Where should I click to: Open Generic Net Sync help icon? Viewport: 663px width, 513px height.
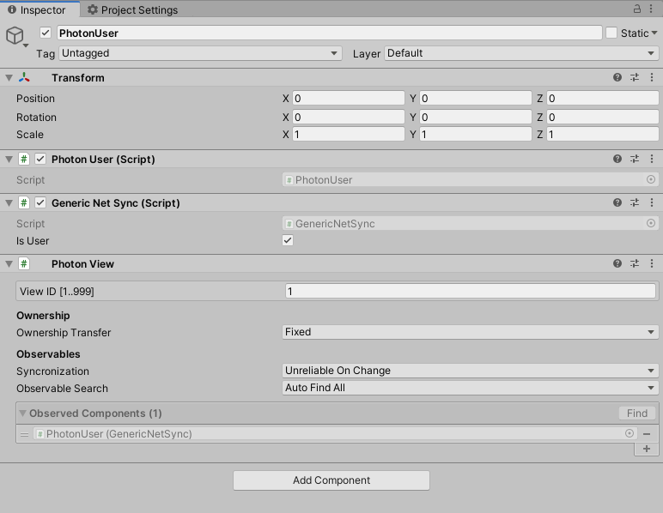point(617,202)
